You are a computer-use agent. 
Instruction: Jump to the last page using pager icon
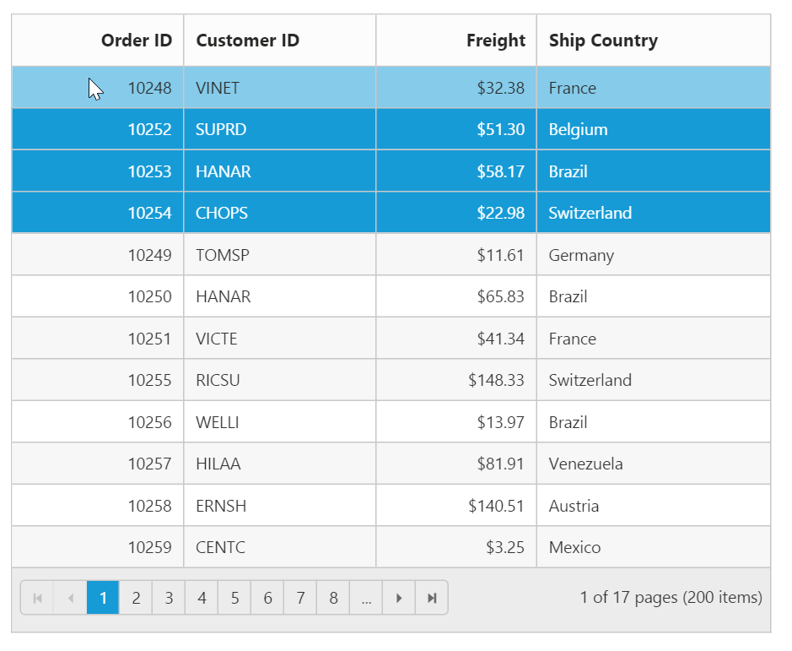432,598
